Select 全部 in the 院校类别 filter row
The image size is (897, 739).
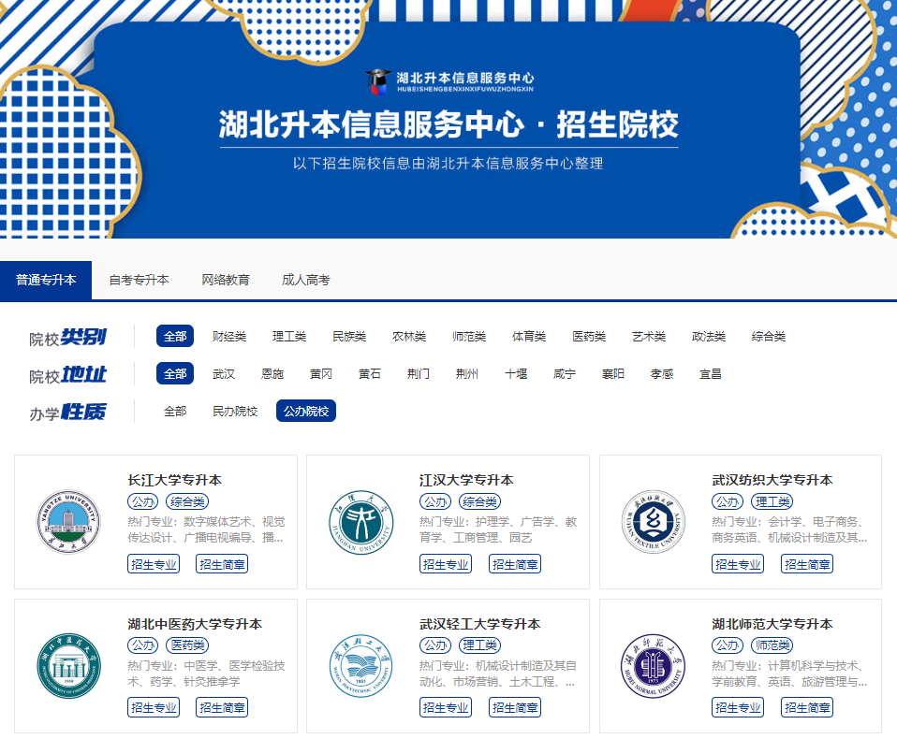(x=175, y=336)
